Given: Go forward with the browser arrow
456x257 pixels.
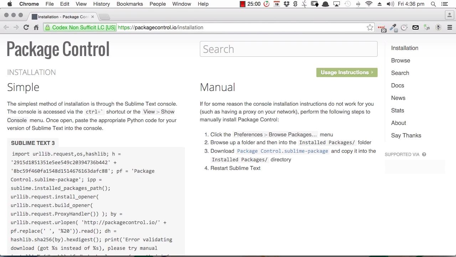Looking at the screenshot, I should (x=16, y=27).
